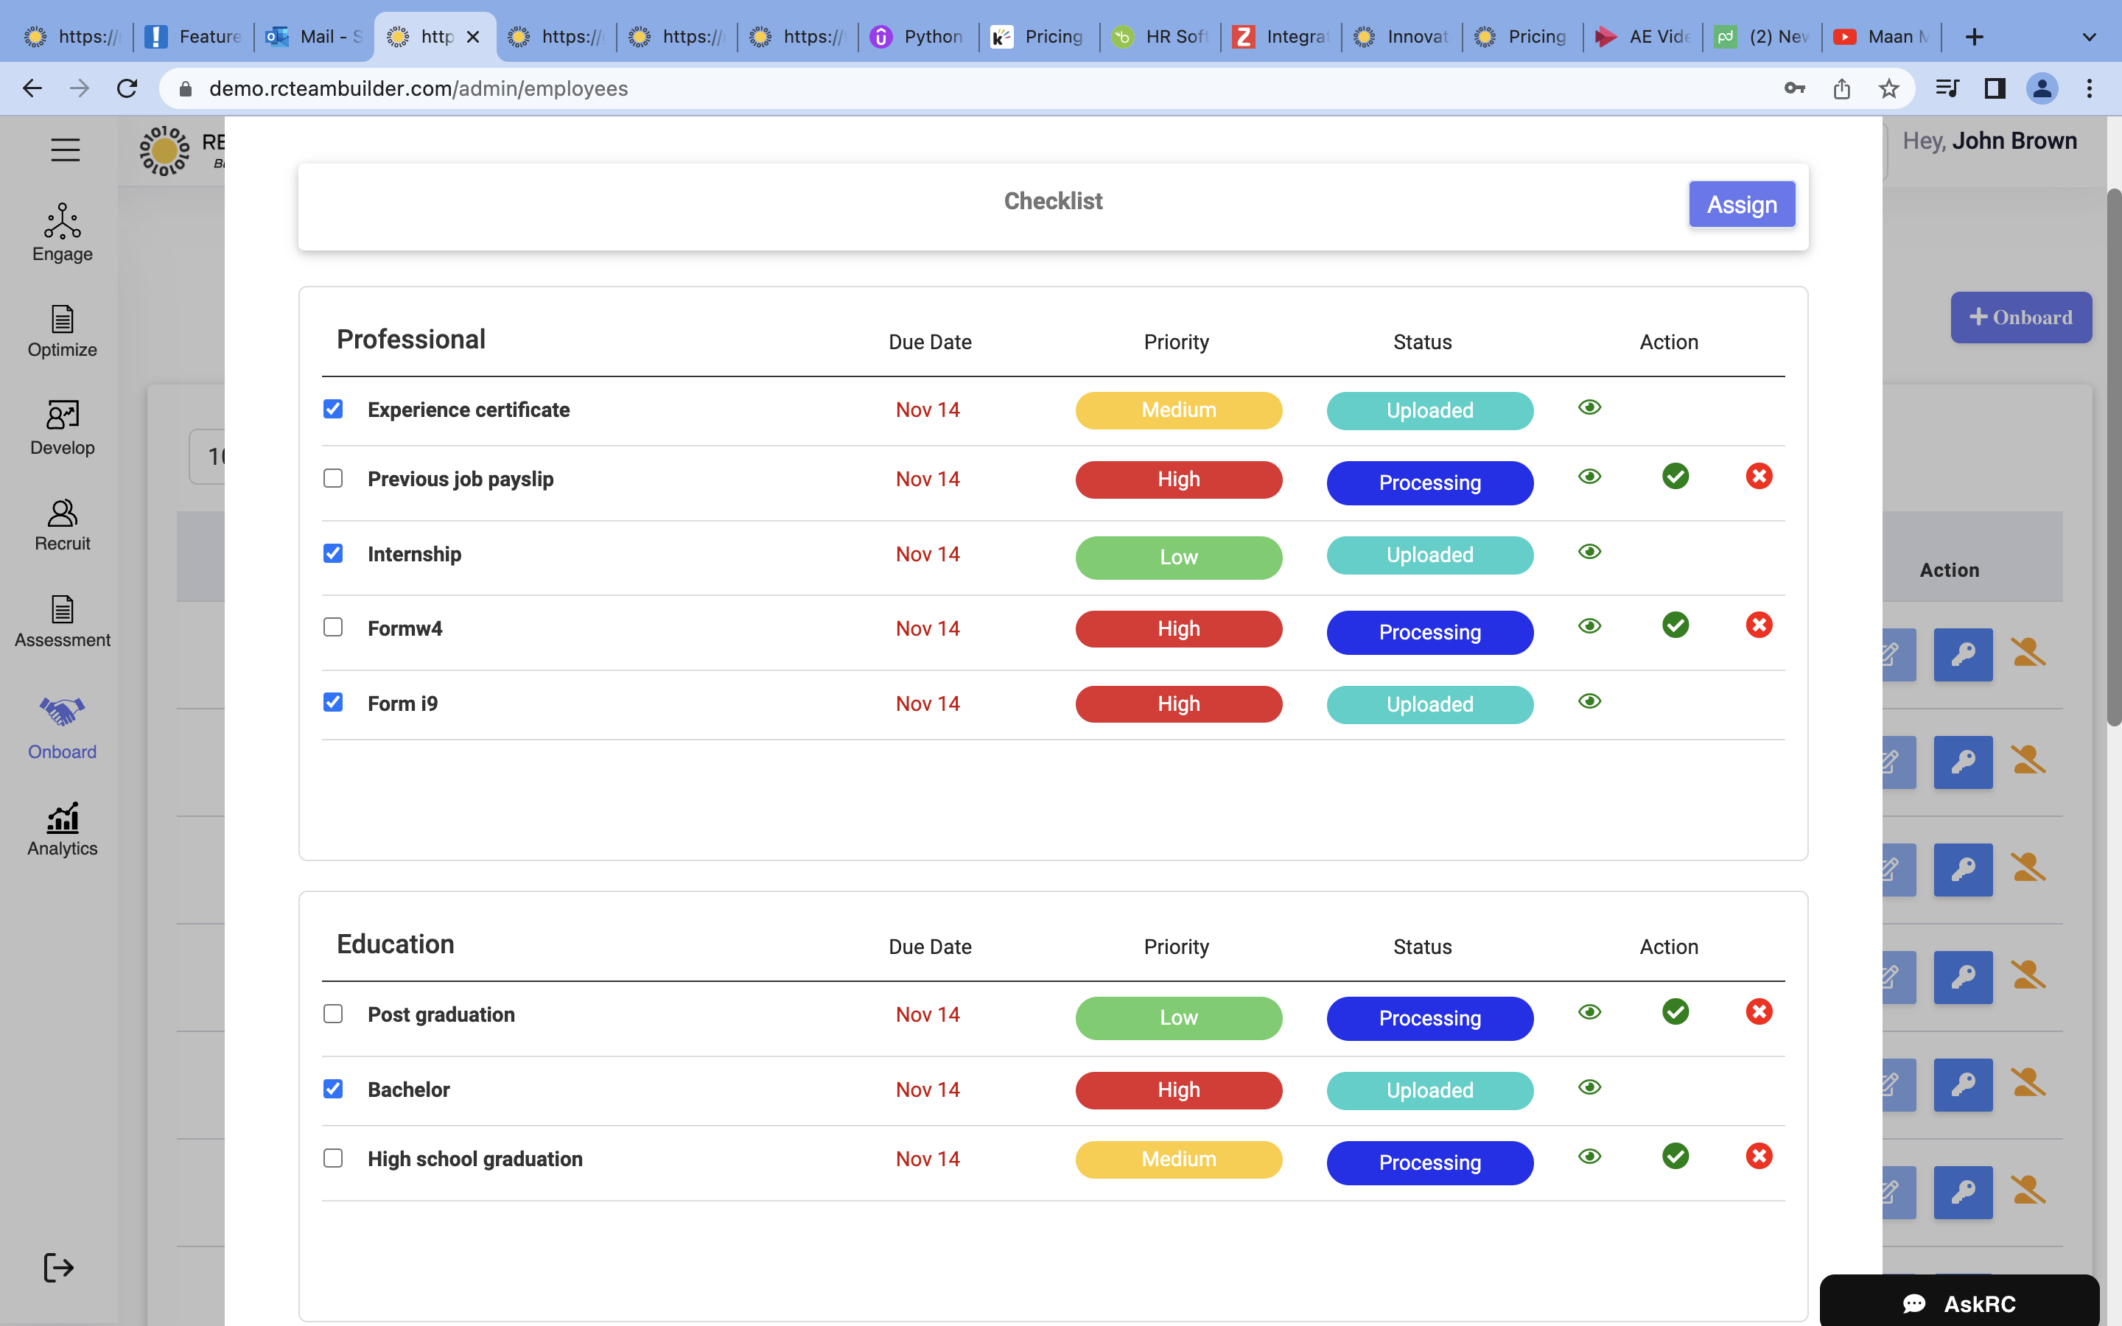Open the AskRC chat button

[x=1959, y=1302]
